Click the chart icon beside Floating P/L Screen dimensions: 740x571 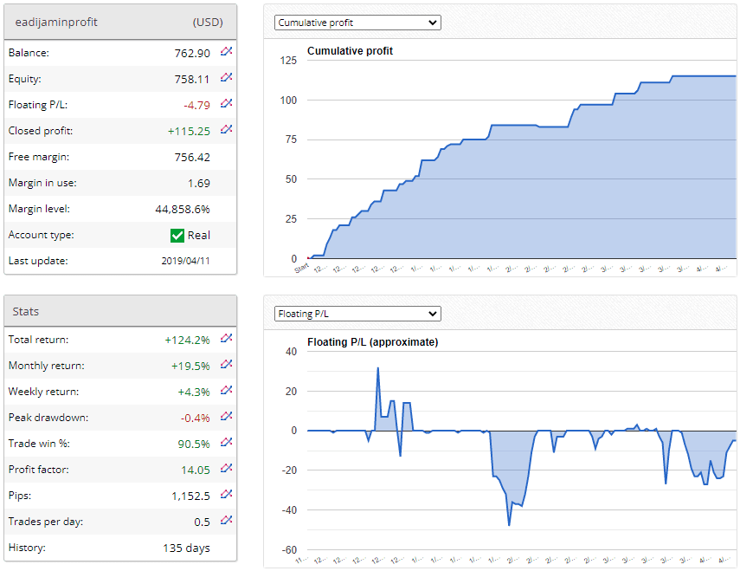click(x=226, y=104)
